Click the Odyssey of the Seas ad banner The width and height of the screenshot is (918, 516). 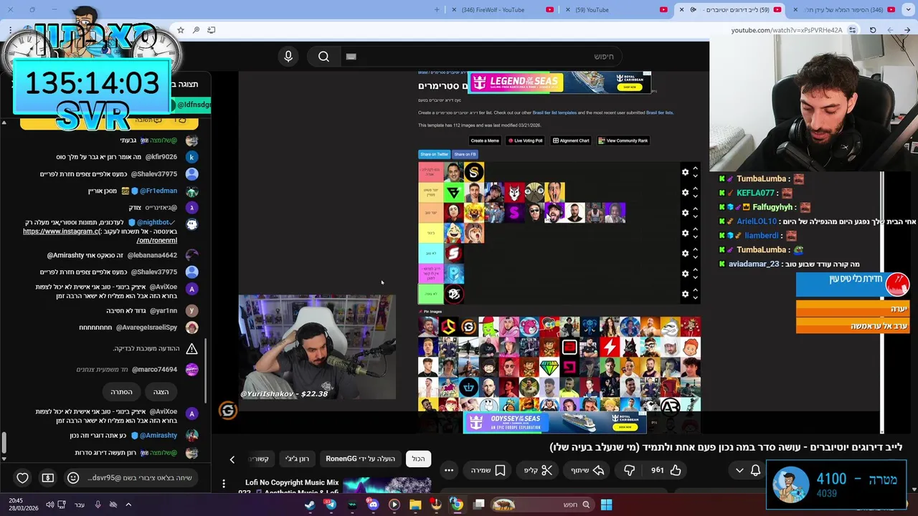coord(554,423)
